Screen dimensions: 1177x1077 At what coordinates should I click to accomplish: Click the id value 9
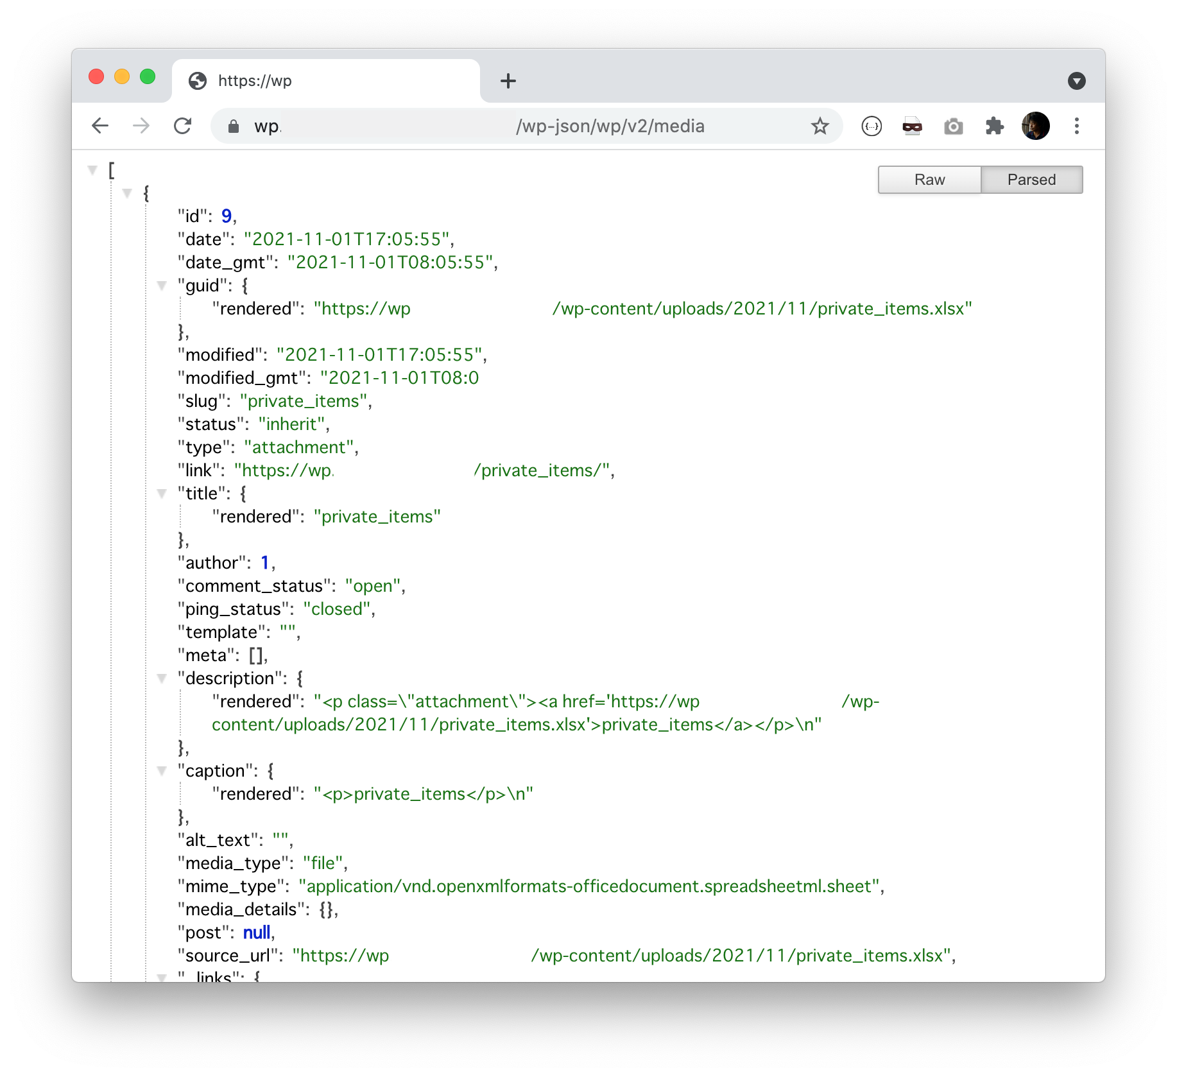[226, 216]
